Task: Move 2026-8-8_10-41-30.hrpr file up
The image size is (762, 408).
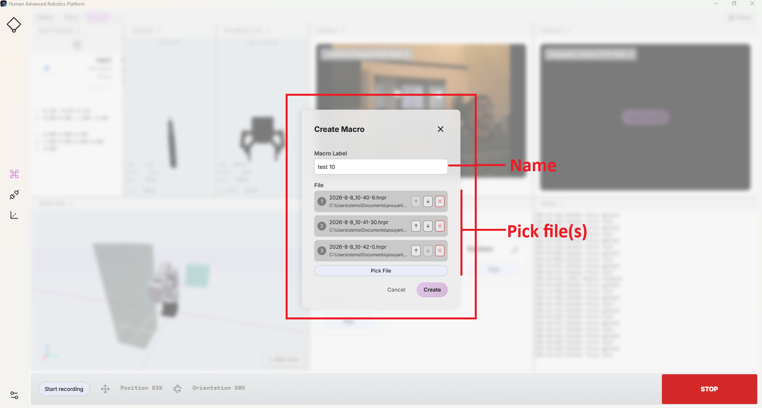Action: (416, 226)
